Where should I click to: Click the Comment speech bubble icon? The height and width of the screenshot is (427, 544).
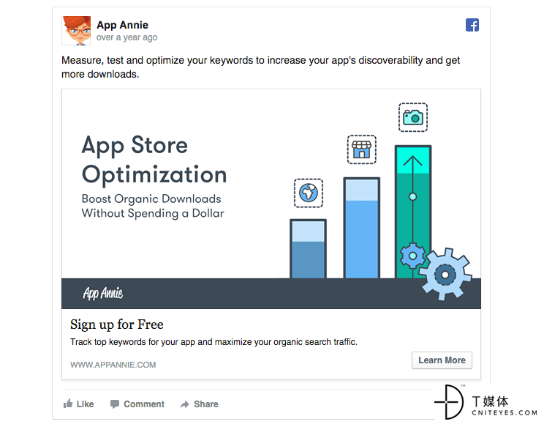115,404
